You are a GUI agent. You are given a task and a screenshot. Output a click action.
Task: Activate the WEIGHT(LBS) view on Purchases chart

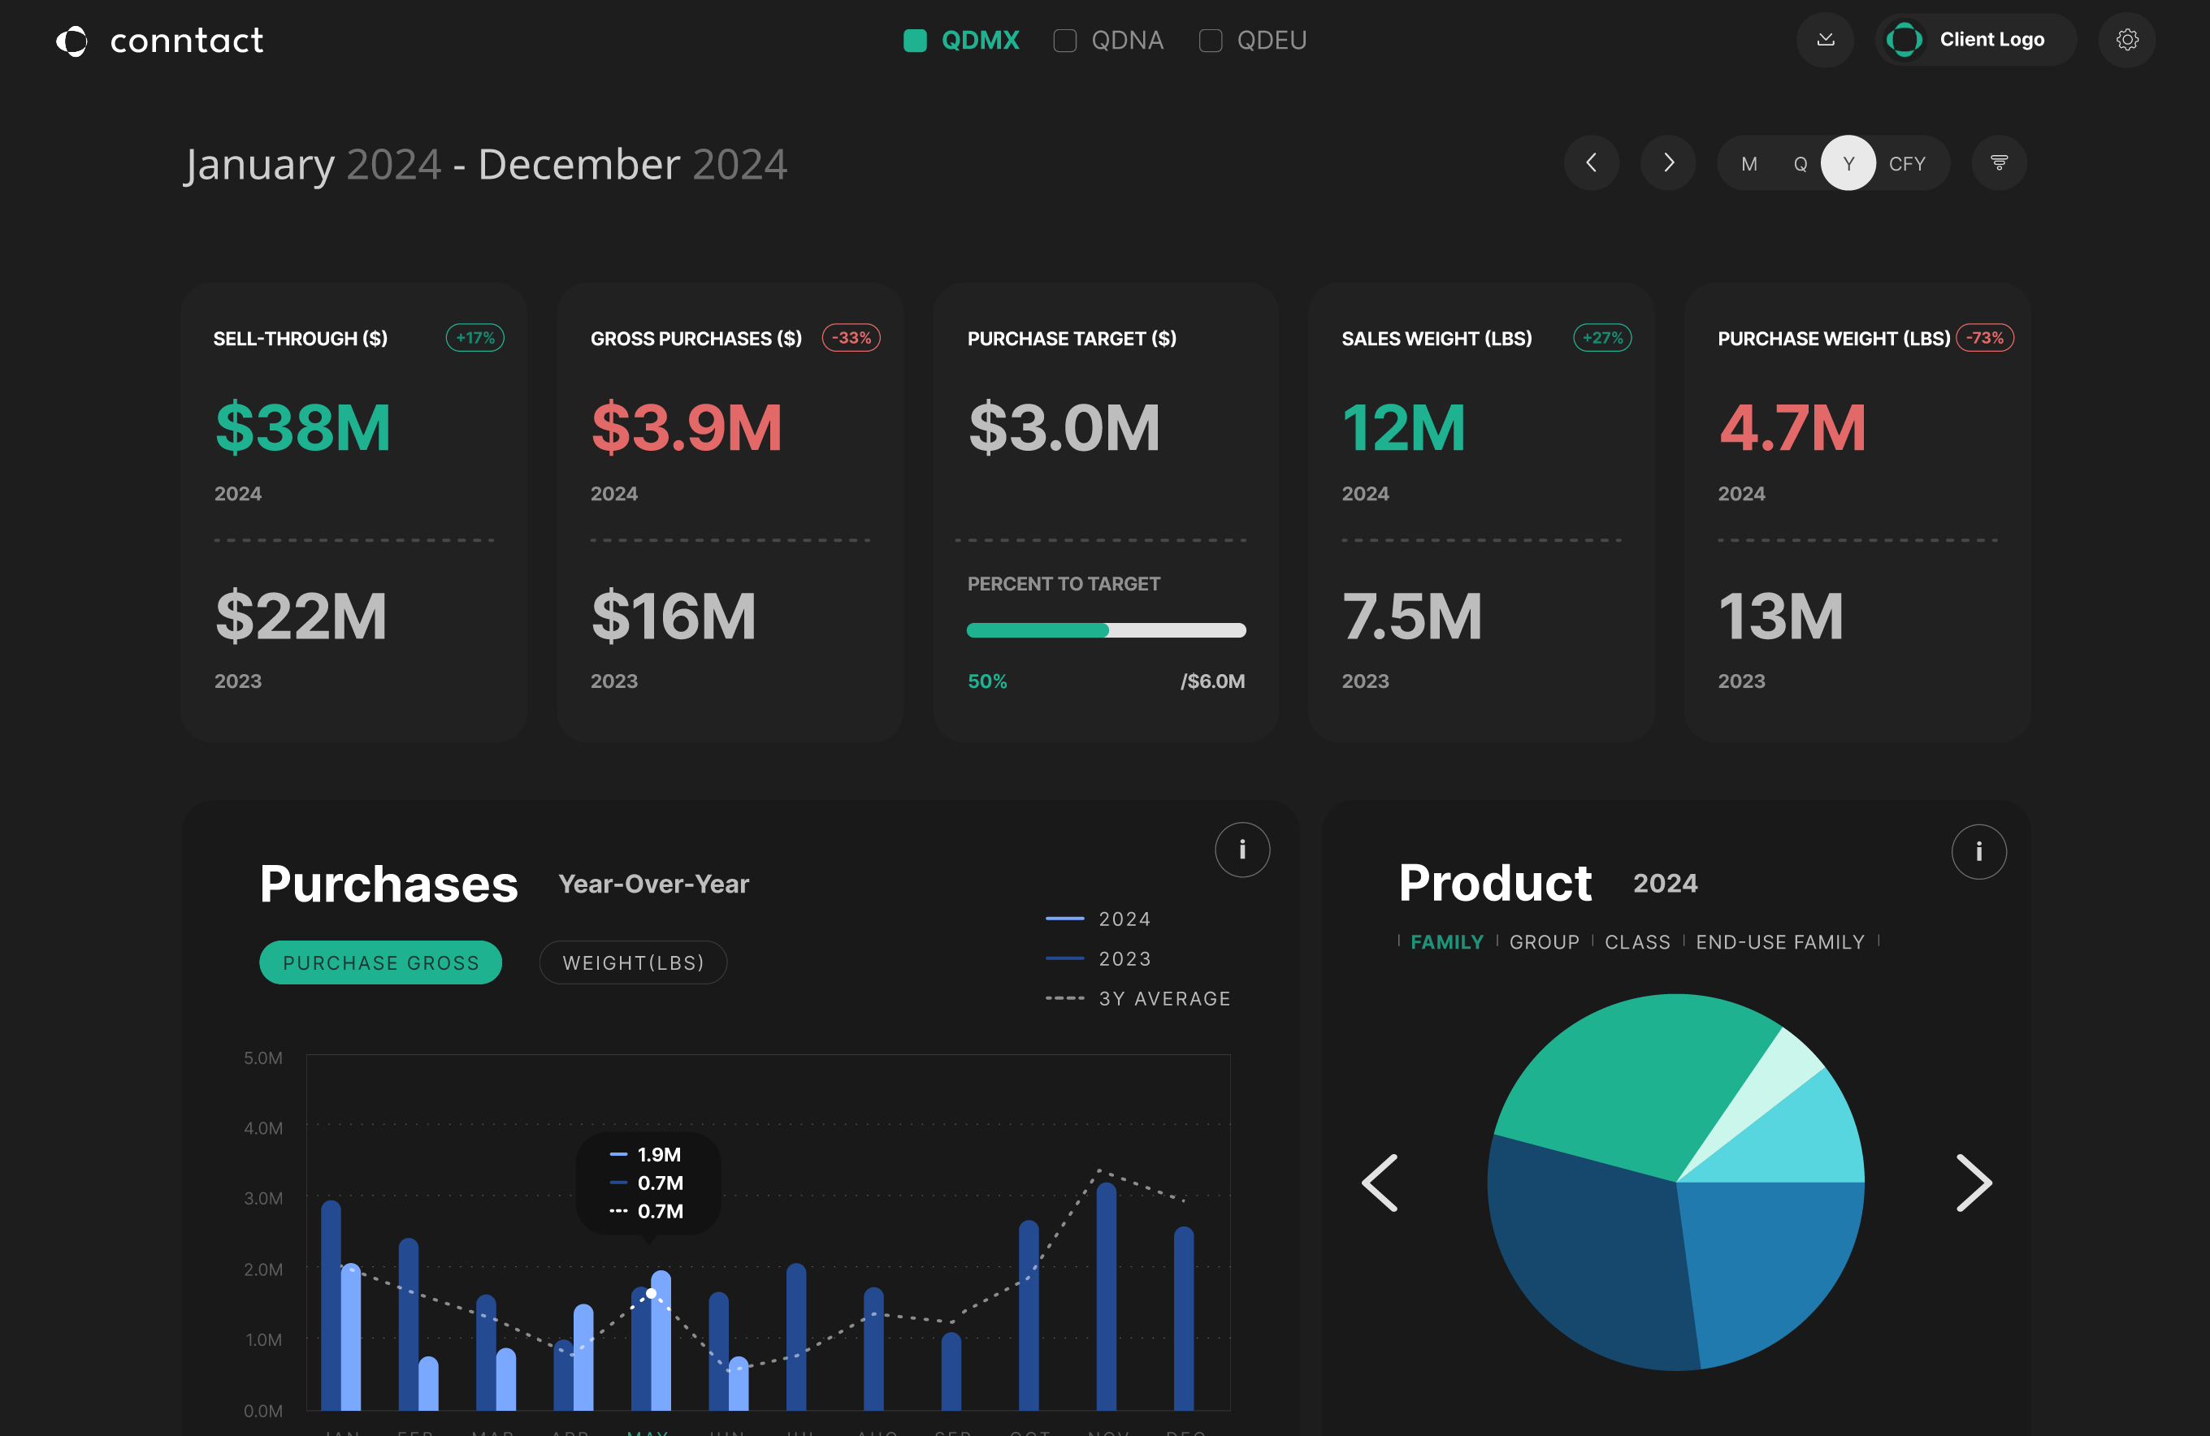tap(632, 962)
